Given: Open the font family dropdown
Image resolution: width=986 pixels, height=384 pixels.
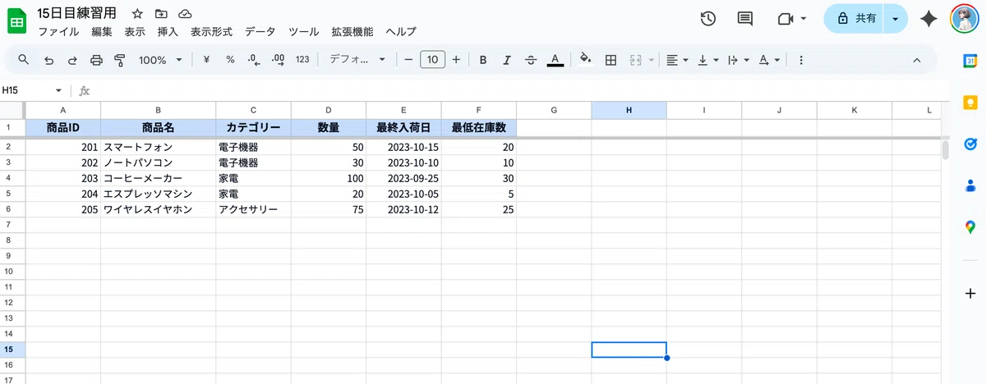Looking at the screenshot, I should pyautogui.click(x=357, y=60).
